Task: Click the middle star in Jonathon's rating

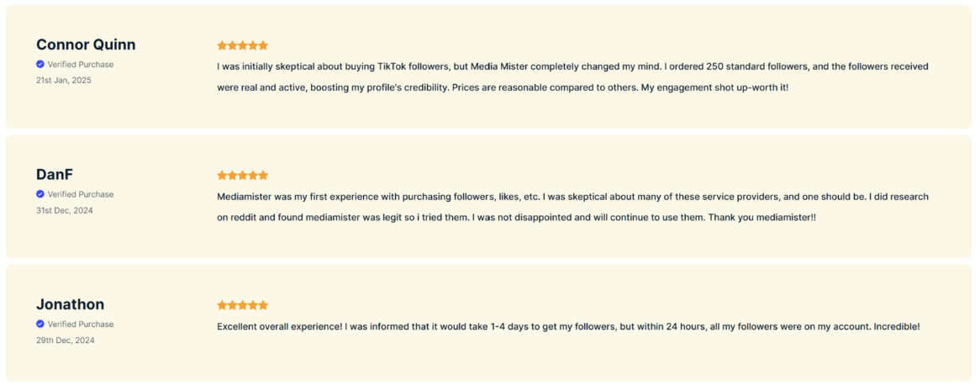Action: [243, 305]
